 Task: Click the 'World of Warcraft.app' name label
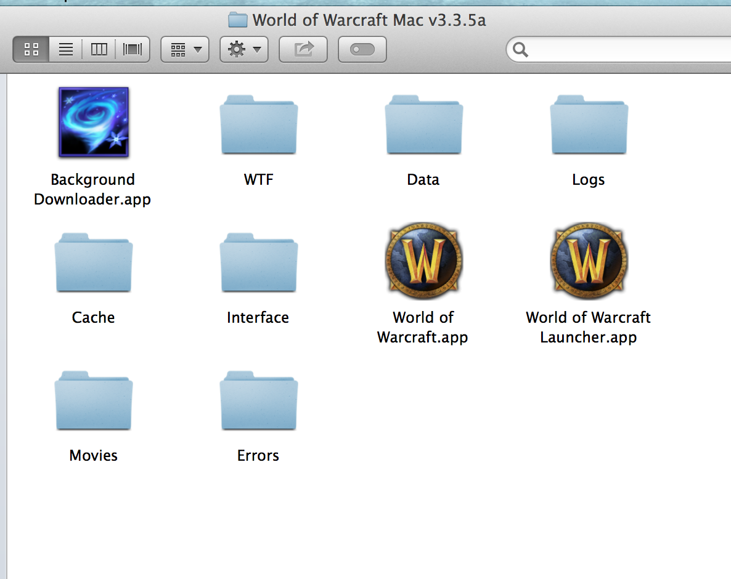point(423,327)
